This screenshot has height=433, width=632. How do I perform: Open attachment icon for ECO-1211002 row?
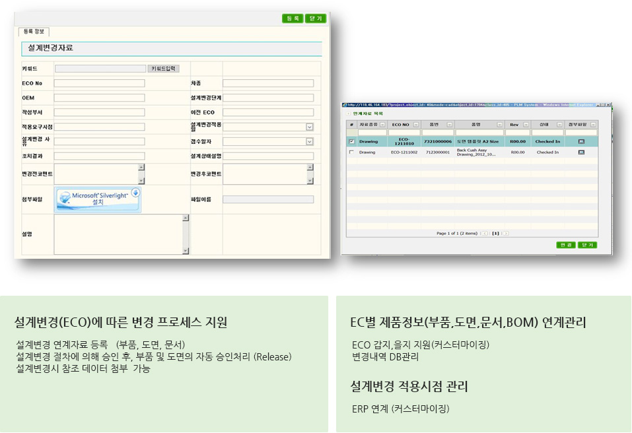pos(581,152)
